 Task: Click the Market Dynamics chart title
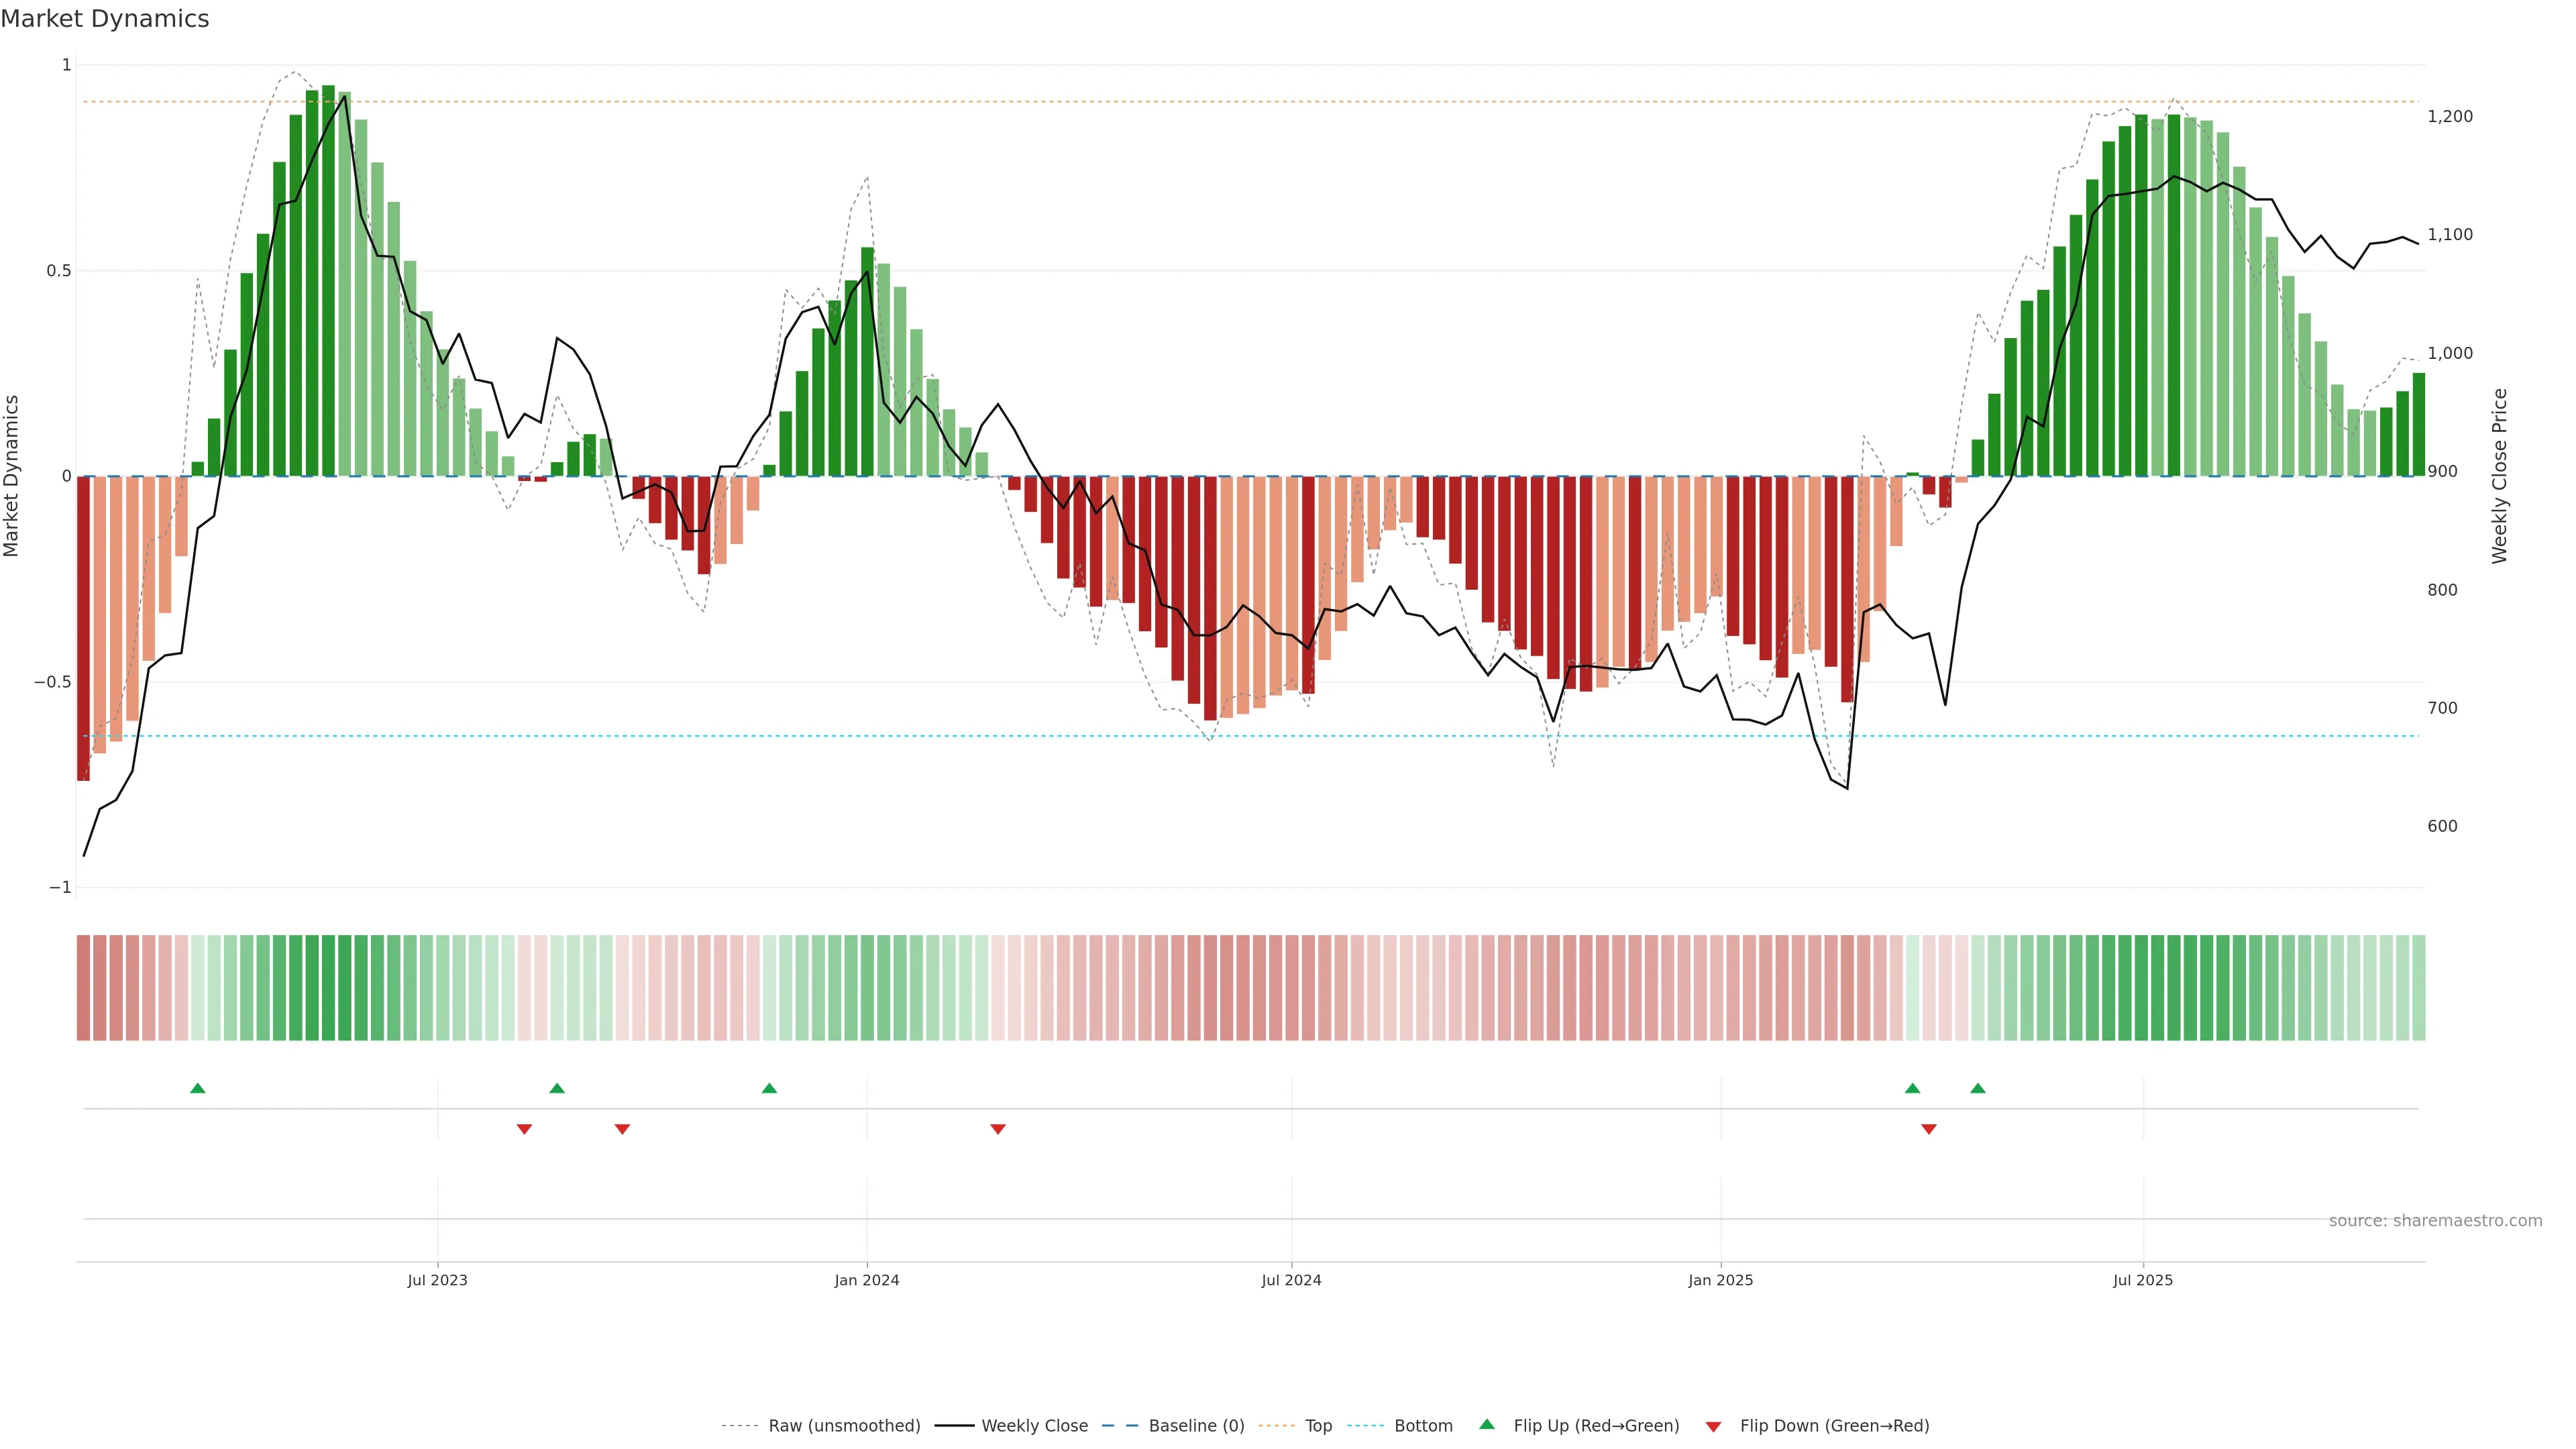point(105,19)
